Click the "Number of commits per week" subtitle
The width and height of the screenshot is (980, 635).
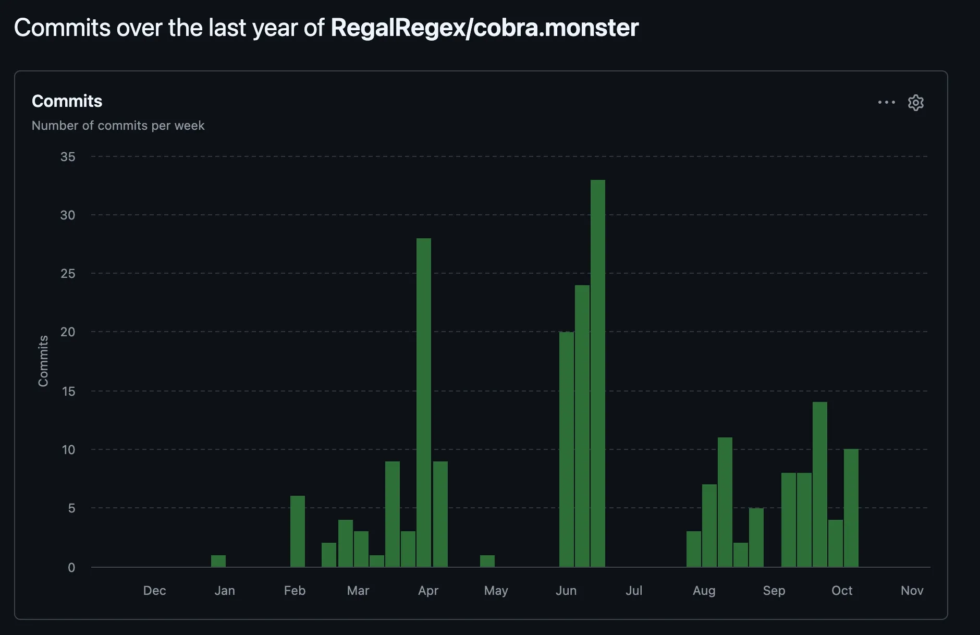(118, 126)
